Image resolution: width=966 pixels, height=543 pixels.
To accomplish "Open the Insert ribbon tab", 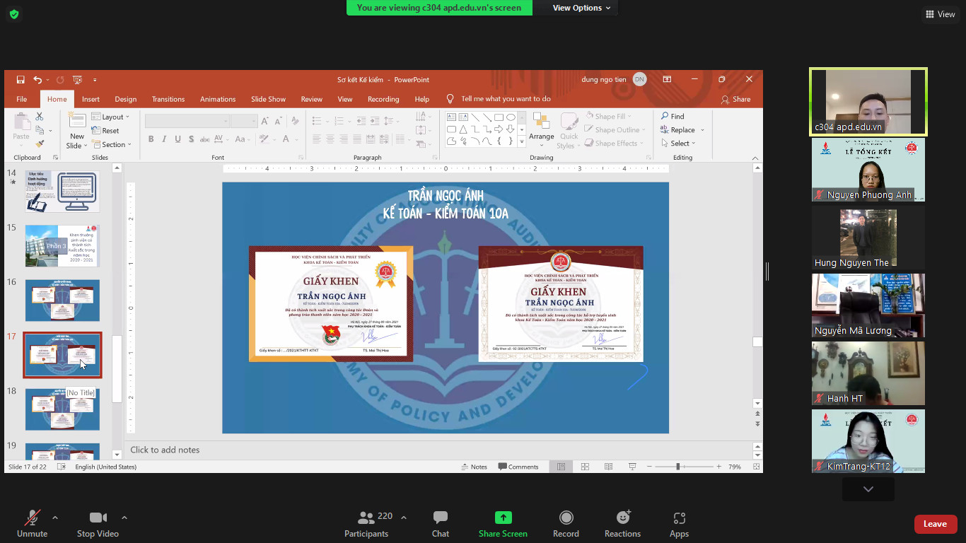I will click(x=91, y=99).
